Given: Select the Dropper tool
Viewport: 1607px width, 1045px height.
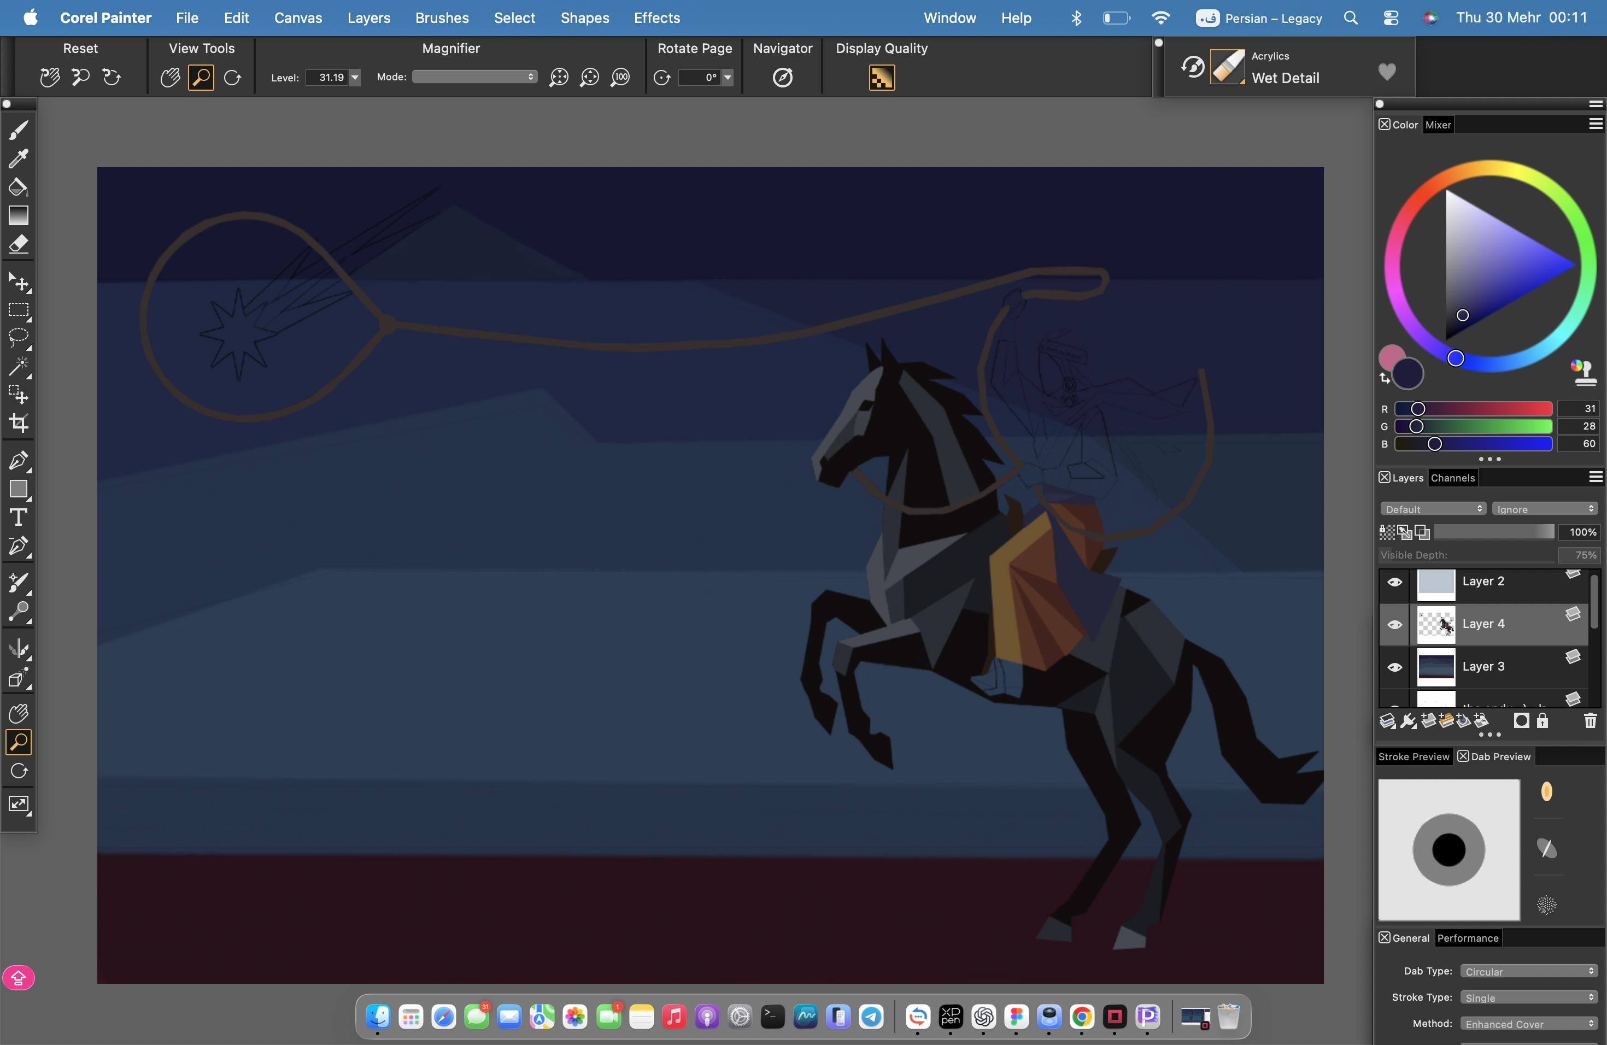Looking at the screenshot, I should (19, 158).
